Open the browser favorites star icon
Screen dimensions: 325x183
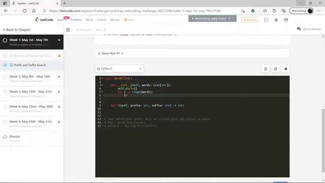point(265,11)
